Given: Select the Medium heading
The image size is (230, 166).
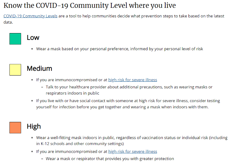Looking at the screenshot, I should click(x=39, y=68).
